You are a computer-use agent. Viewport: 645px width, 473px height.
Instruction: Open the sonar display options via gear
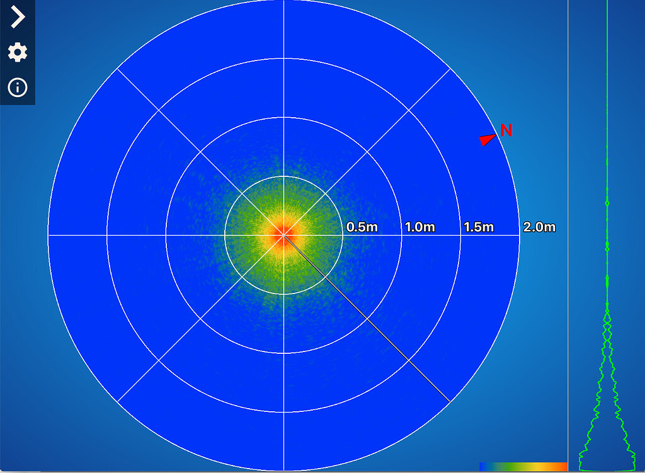(x=17, y=52)
